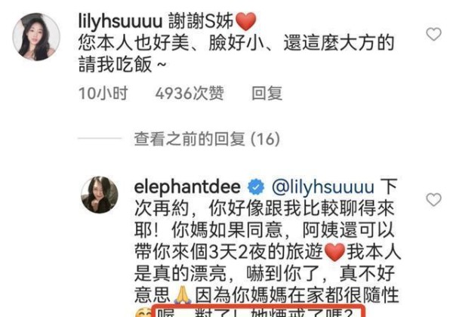Click the praying hands emoji after 意思

[182, 295]
